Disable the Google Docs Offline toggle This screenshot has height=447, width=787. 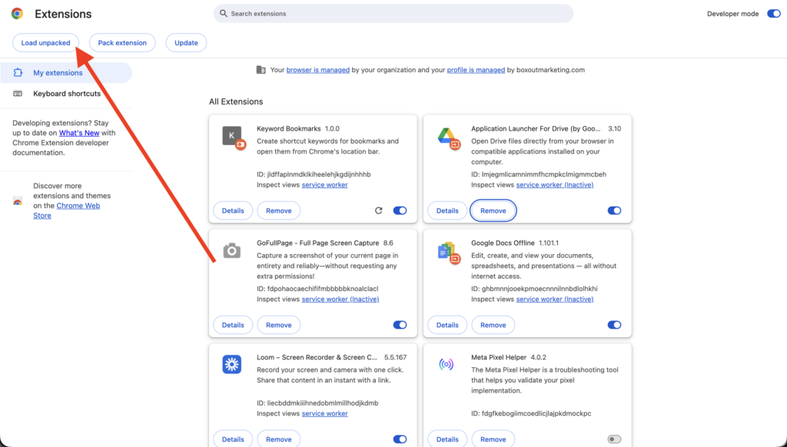pos(613,325)
